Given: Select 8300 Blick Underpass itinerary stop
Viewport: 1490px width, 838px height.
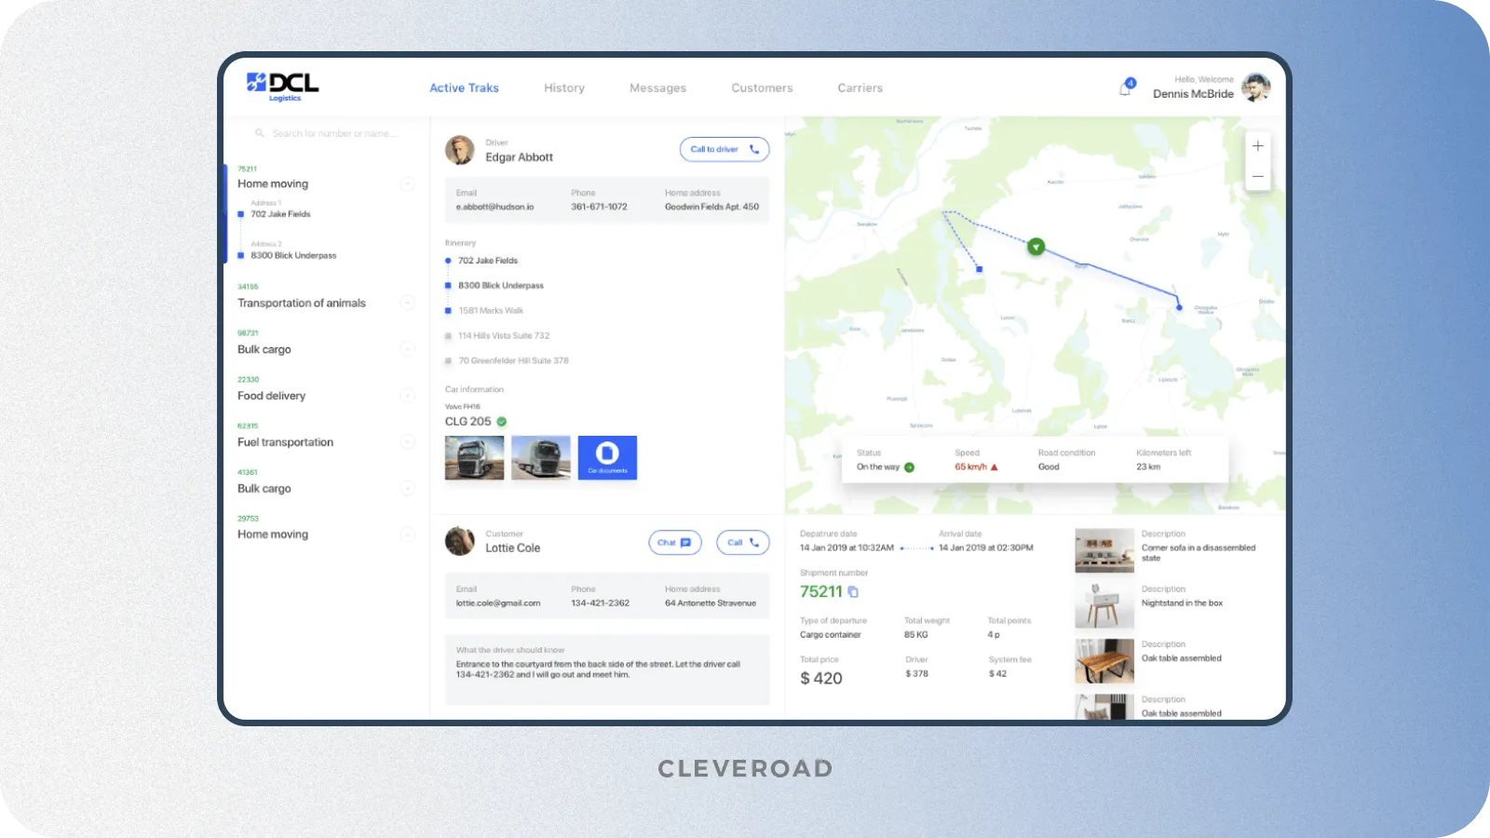Looking at the screenshot, I should (501, 286).
